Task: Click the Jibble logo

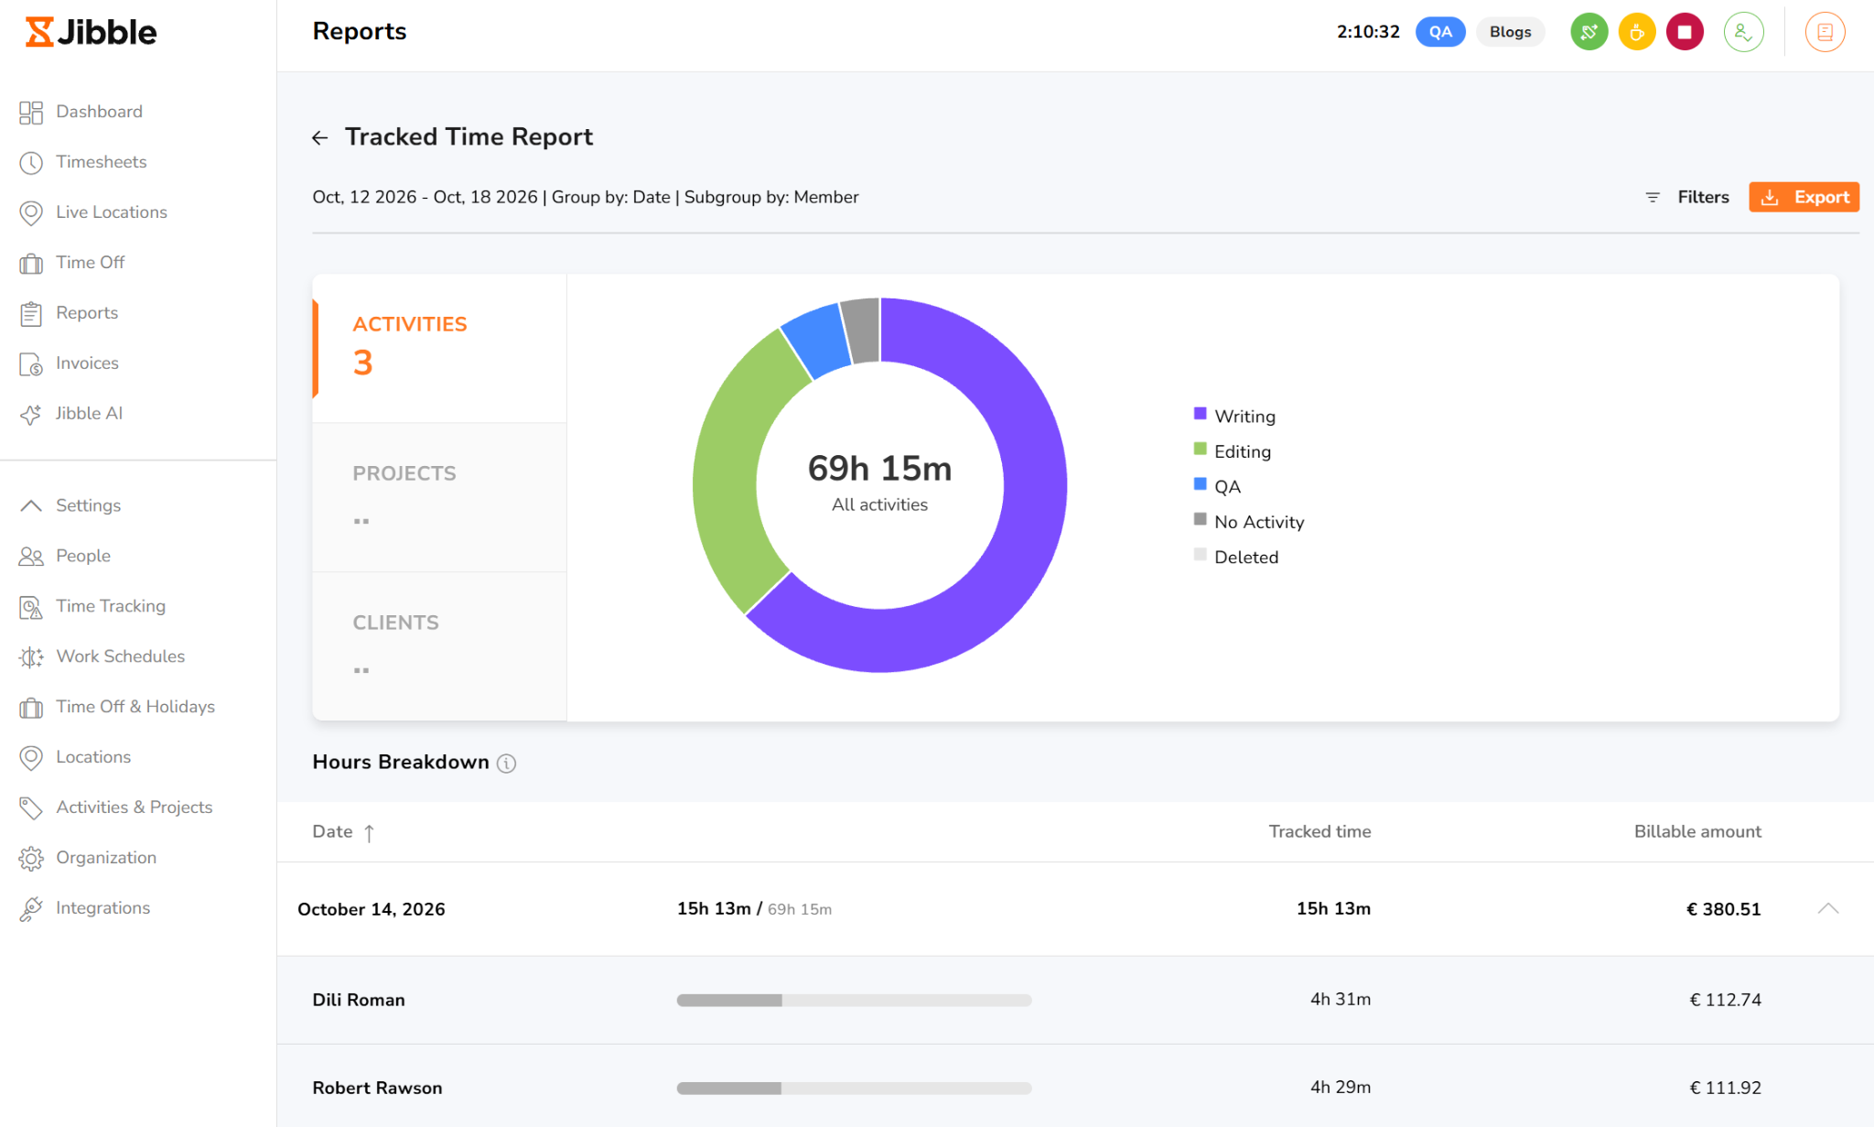Action: click(x=92, y=32)
